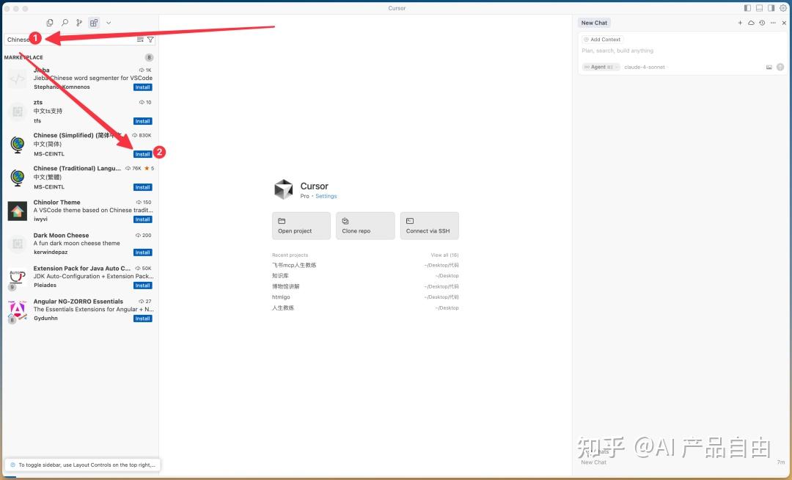Toggle the AI pane layout icon
This screenshot has width=792, height=480.
tap(771, 8)
